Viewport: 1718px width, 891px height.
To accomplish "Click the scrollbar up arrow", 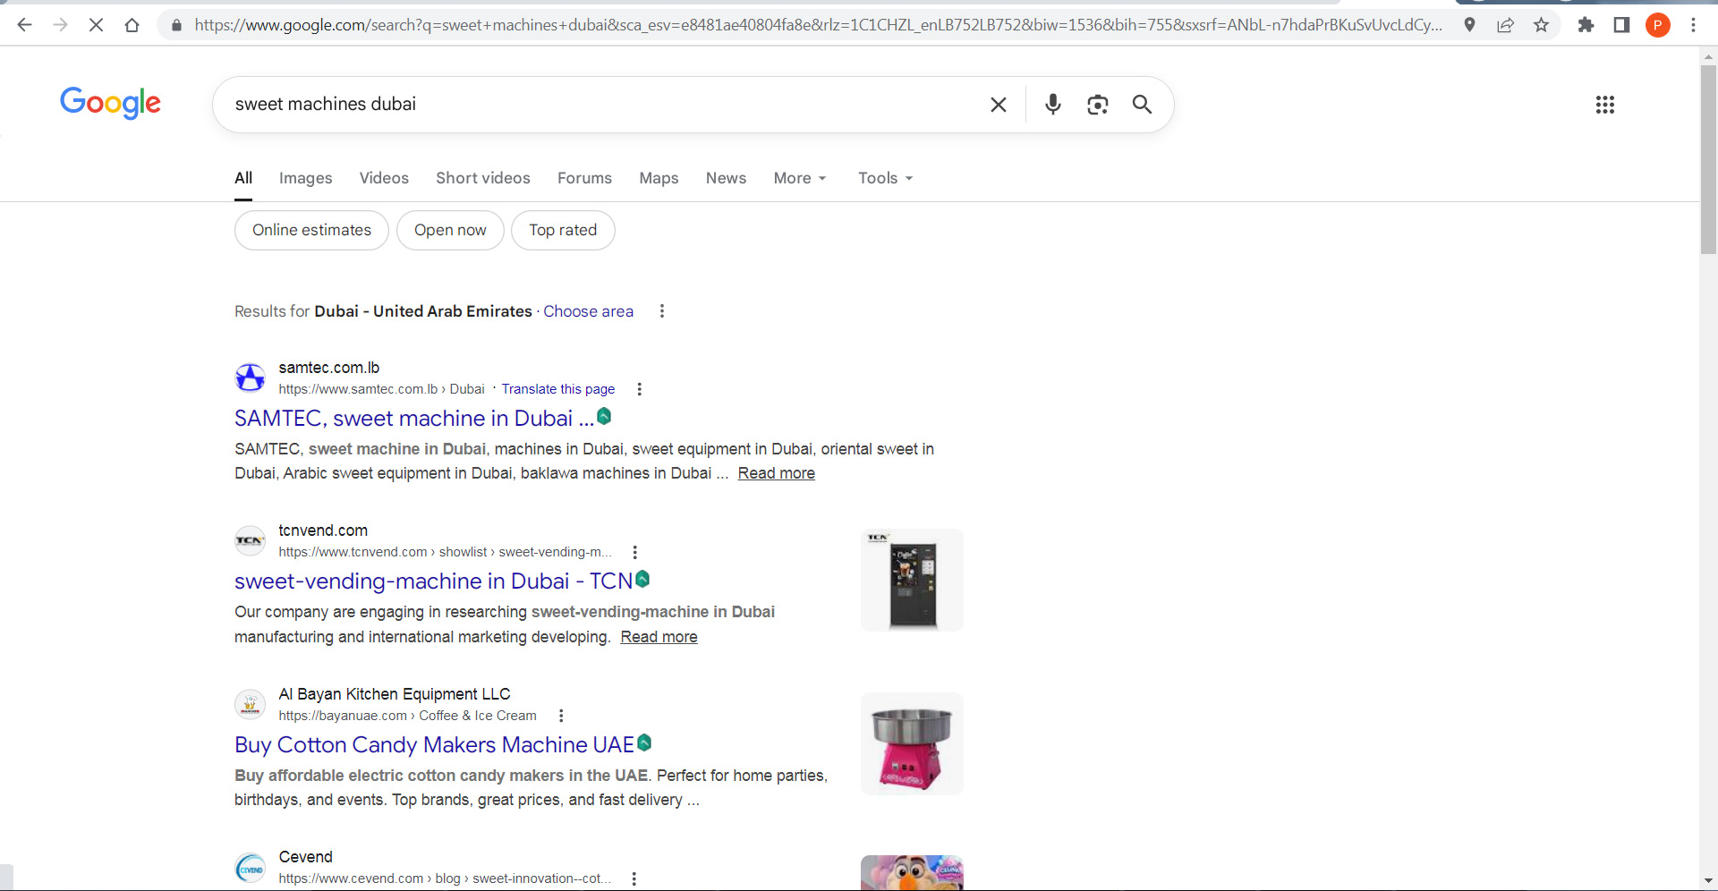I will [1708, 55].
